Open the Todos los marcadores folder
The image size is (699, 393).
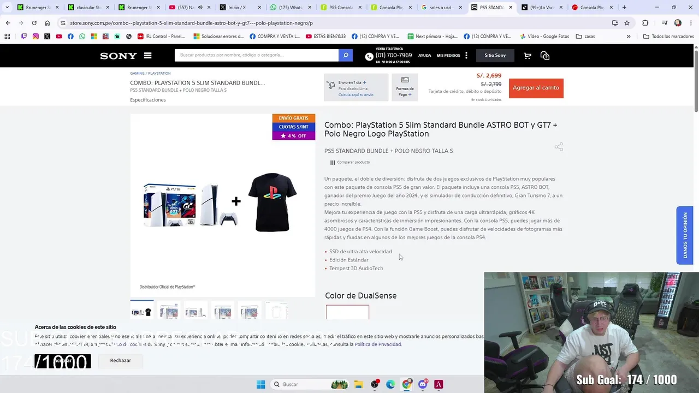pyautogui.click(x=668, y=36)
